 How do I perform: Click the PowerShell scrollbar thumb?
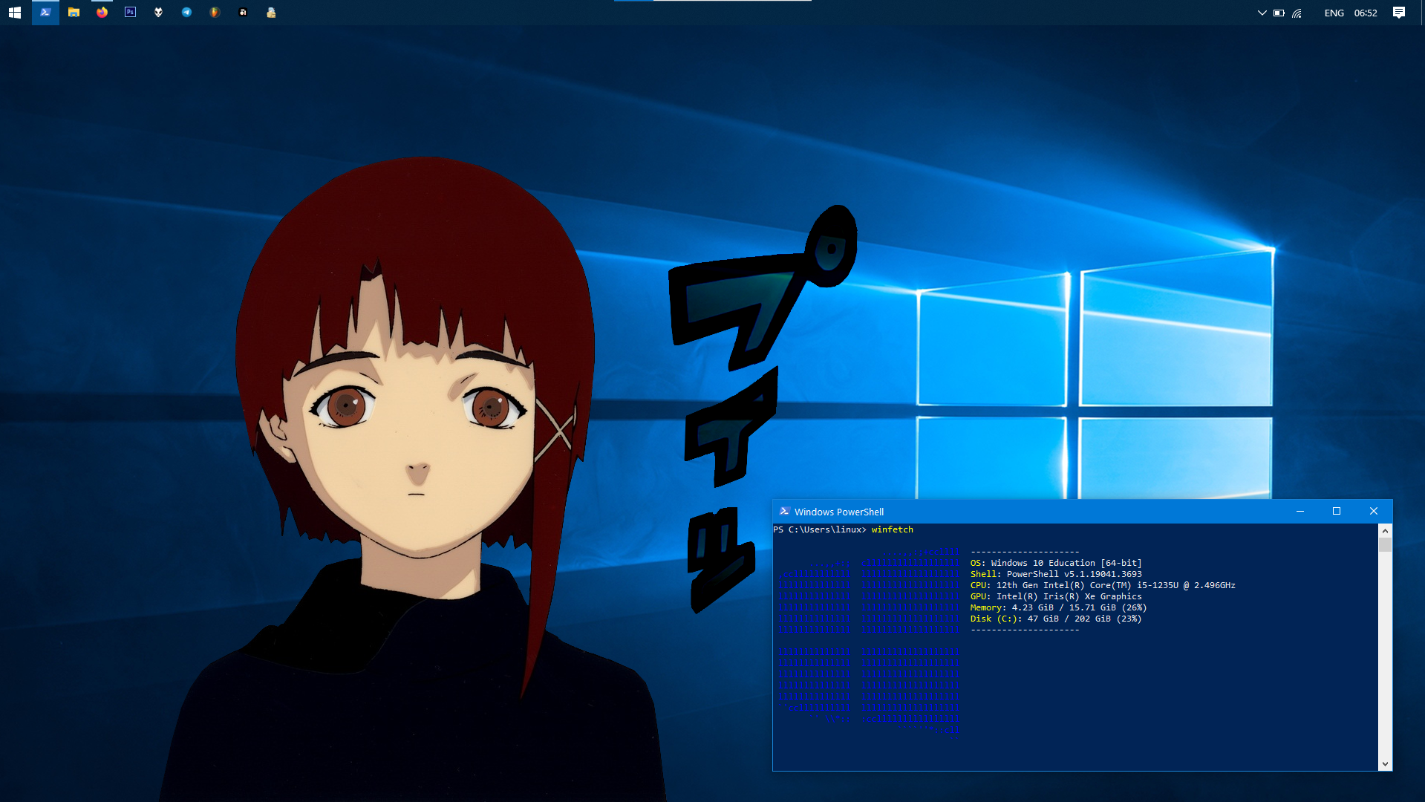coord(1385,545)
